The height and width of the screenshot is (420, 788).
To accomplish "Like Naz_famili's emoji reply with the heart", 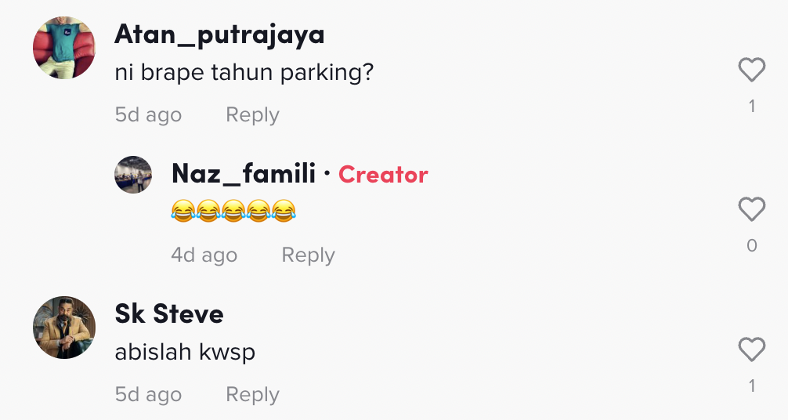I will [751, 209].
